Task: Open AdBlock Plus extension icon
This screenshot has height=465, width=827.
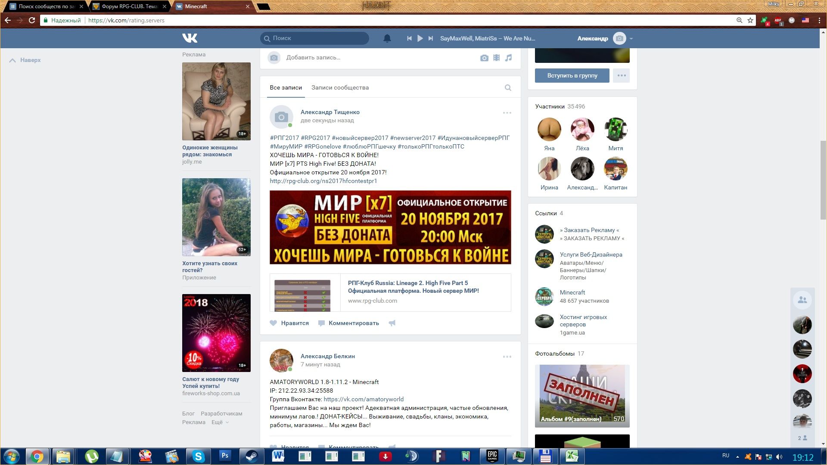Action: (x=778, y=20)
